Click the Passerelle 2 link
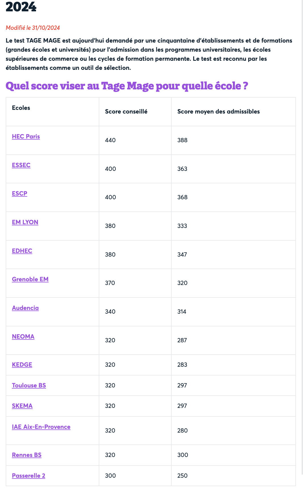Viewport: 303px width, 495px height. pos(28,476)
